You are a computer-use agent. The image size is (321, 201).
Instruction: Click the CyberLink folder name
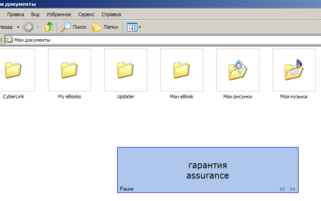coord(13,97)
